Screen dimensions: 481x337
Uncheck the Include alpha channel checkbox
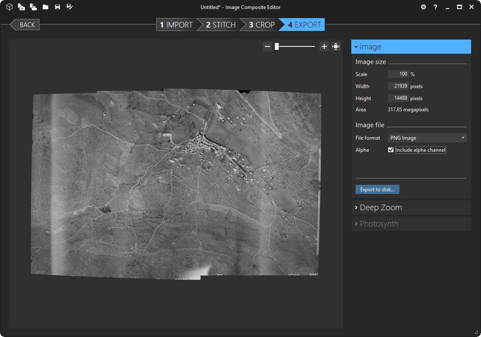coord(391,150)
